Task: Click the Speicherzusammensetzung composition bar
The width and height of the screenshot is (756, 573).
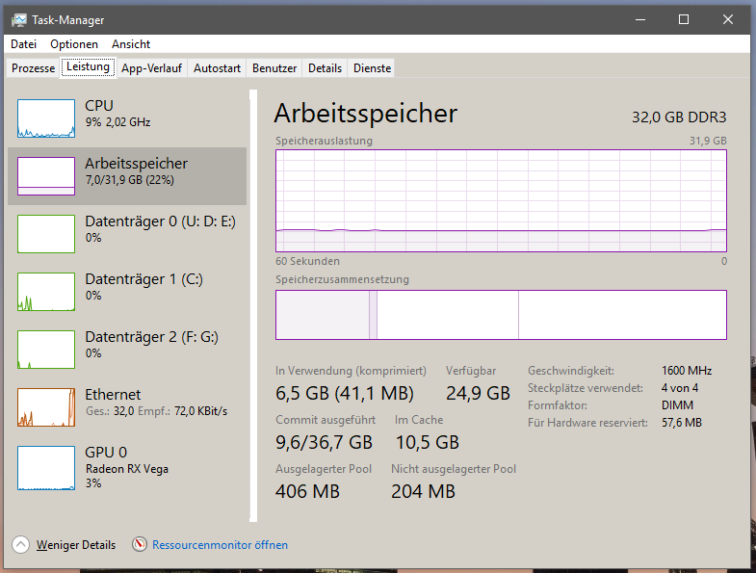Action: coord(501,315)
